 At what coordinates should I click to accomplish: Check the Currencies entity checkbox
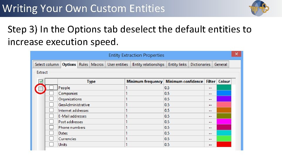[51, 139]
